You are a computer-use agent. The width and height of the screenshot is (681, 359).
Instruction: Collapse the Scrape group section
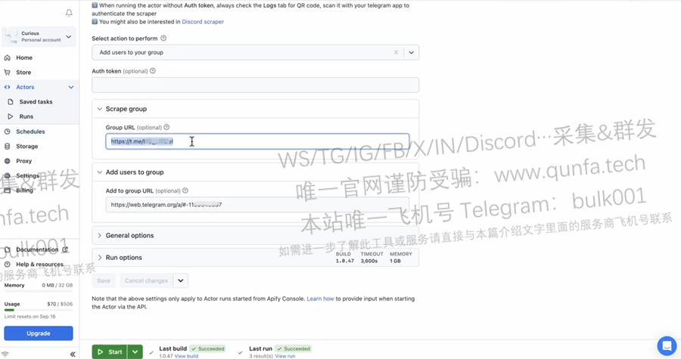[99, 109]
